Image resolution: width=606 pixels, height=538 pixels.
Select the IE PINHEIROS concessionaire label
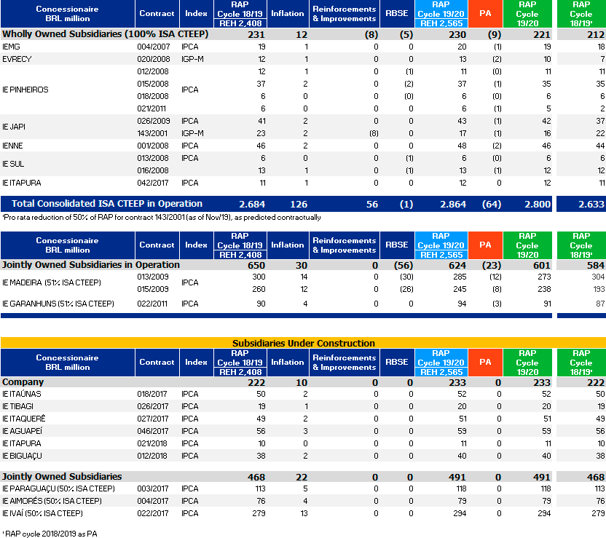click(x=25, y=90)
